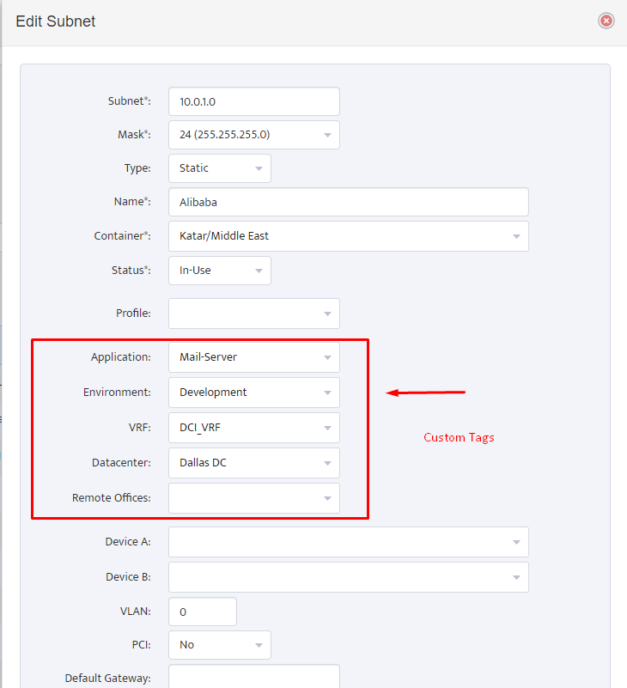Open the empty Profile dropdown
Viewport: 627px width, 688px height.
(254, 314)
